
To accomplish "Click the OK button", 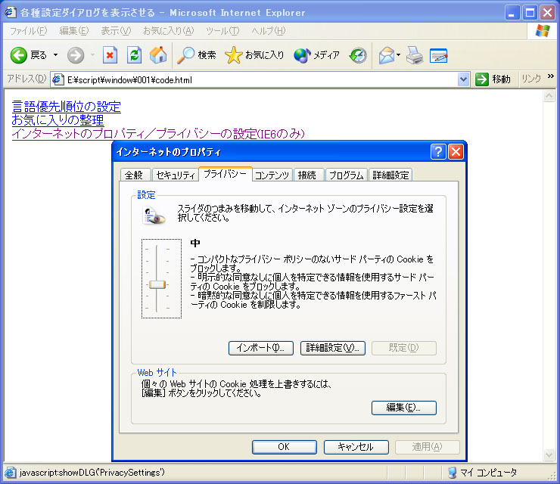I will tap(285, 447).
